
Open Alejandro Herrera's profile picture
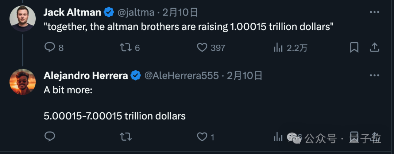click(22, 82)
